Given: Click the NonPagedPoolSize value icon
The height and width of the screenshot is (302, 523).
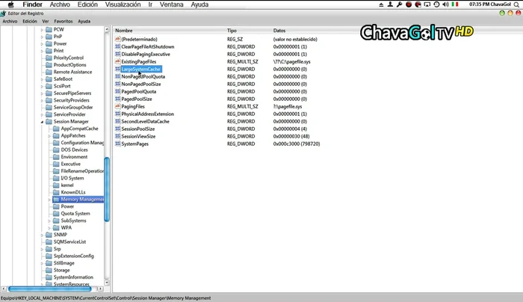Looking at the screenshot, I should 117,84.
